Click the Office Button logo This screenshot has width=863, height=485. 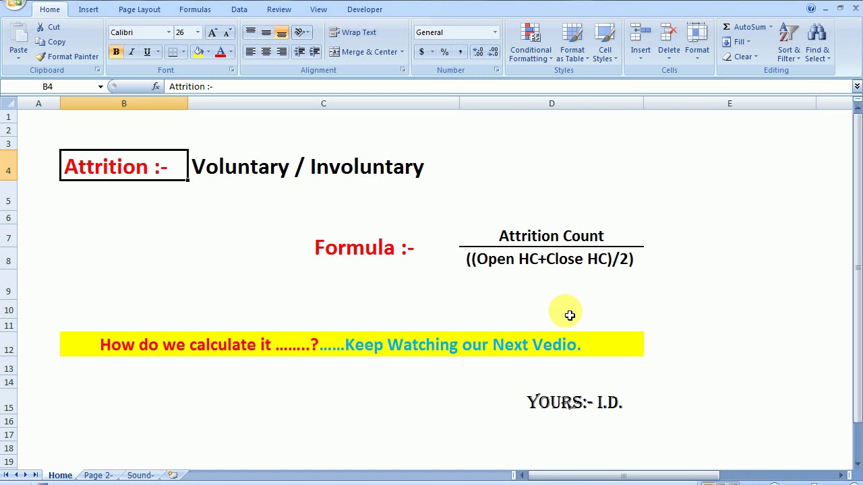14,5
